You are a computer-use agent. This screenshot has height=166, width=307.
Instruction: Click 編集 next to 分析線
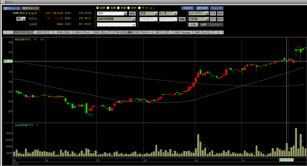coord(220,19)
